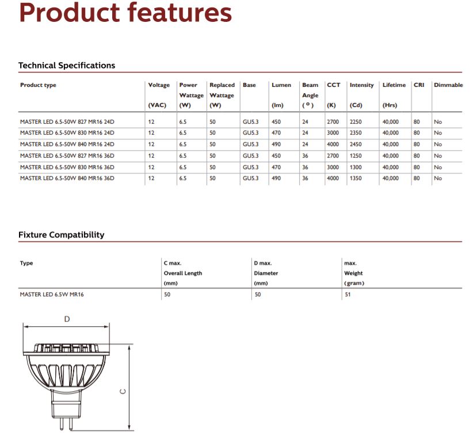Click 'Product type' column header
This screenshot has height=436, width=474.
(38, 85)
